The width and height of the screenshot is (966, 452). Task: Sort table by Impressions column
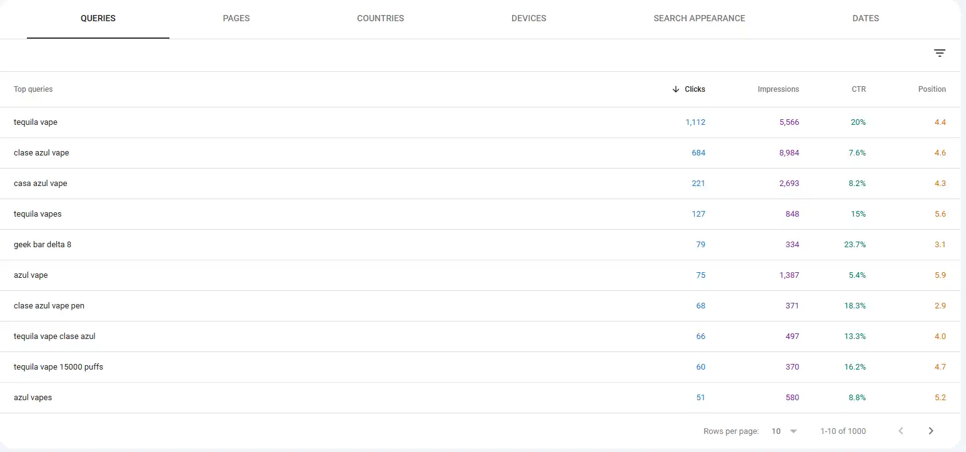tap(778, 89)
